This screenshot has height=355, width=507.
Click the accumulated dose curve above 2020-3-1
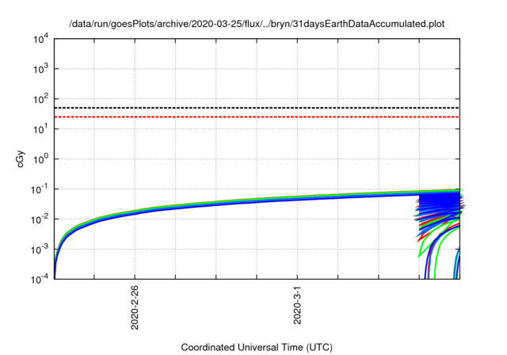pos(297,198)
